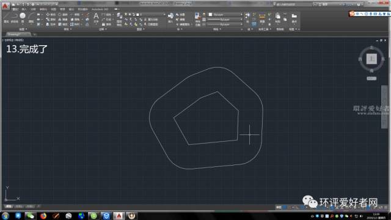
Task: Expand the Annotation panel title
Action: [103, 29]
